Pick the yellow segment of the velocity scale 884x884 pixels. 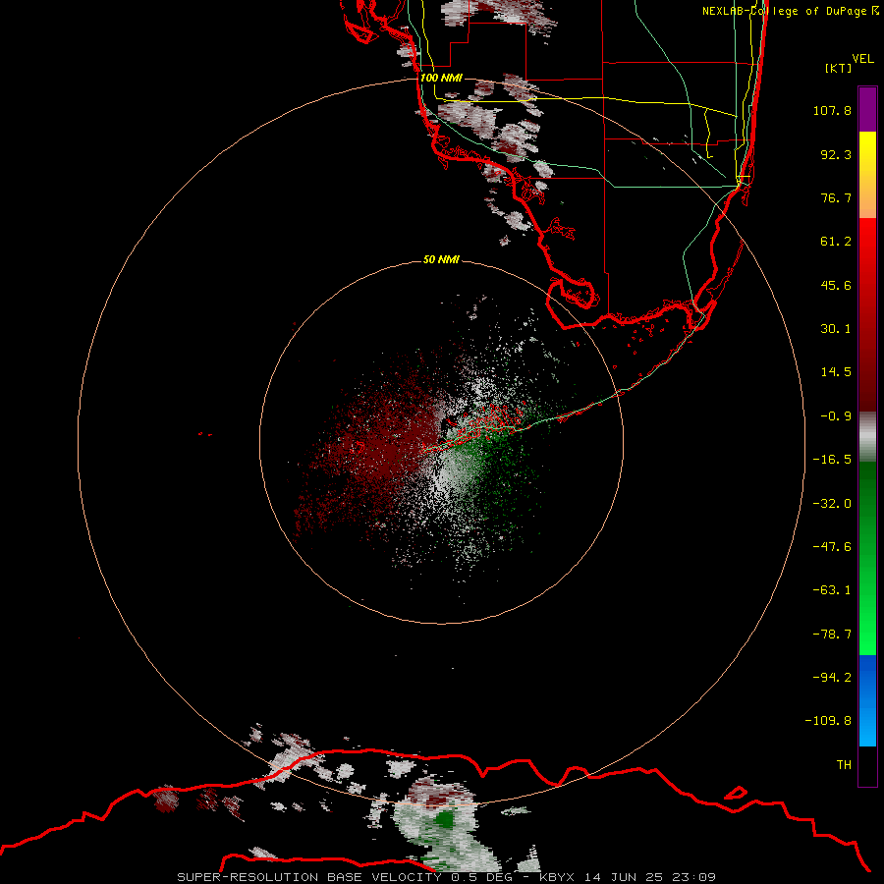tap(867, 175)
